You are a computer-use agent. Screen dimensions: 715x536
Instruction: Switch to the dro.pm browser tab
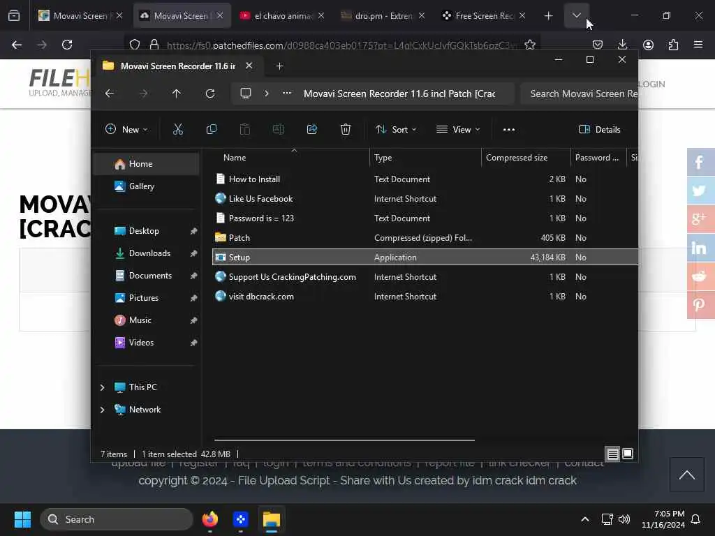tap(382, 15)
